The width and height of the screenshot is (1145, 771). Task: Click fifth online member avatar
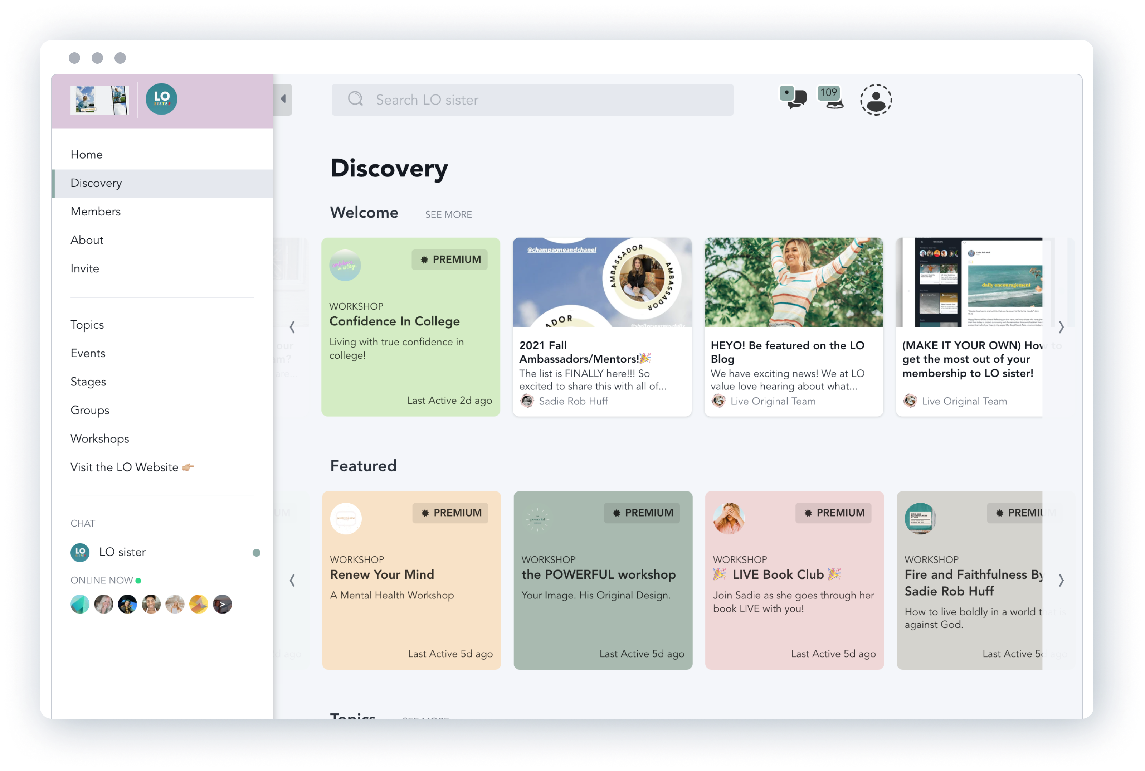pyautogui.click(x=175, y=604)
